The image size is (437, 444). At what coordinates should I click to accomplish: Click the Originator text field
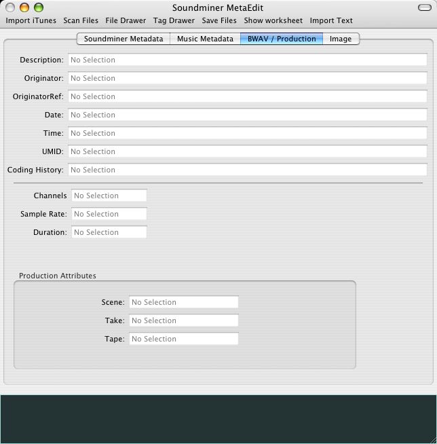247,78
